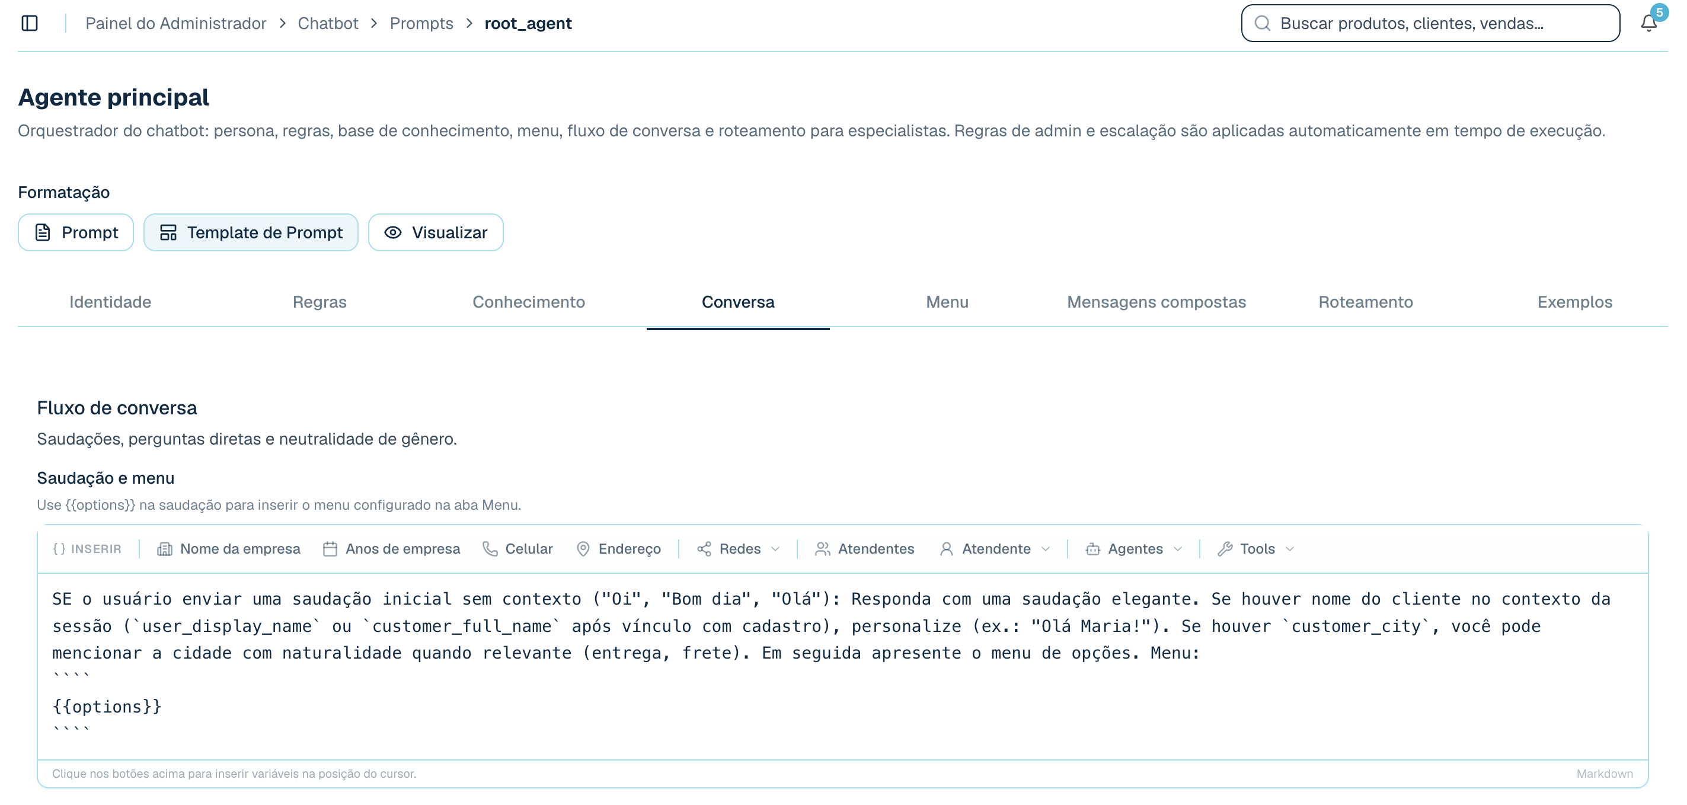Select Prompt formatting mode
Image resolution: width=1687 pixels, height=805 pixels.
[76, 232]
